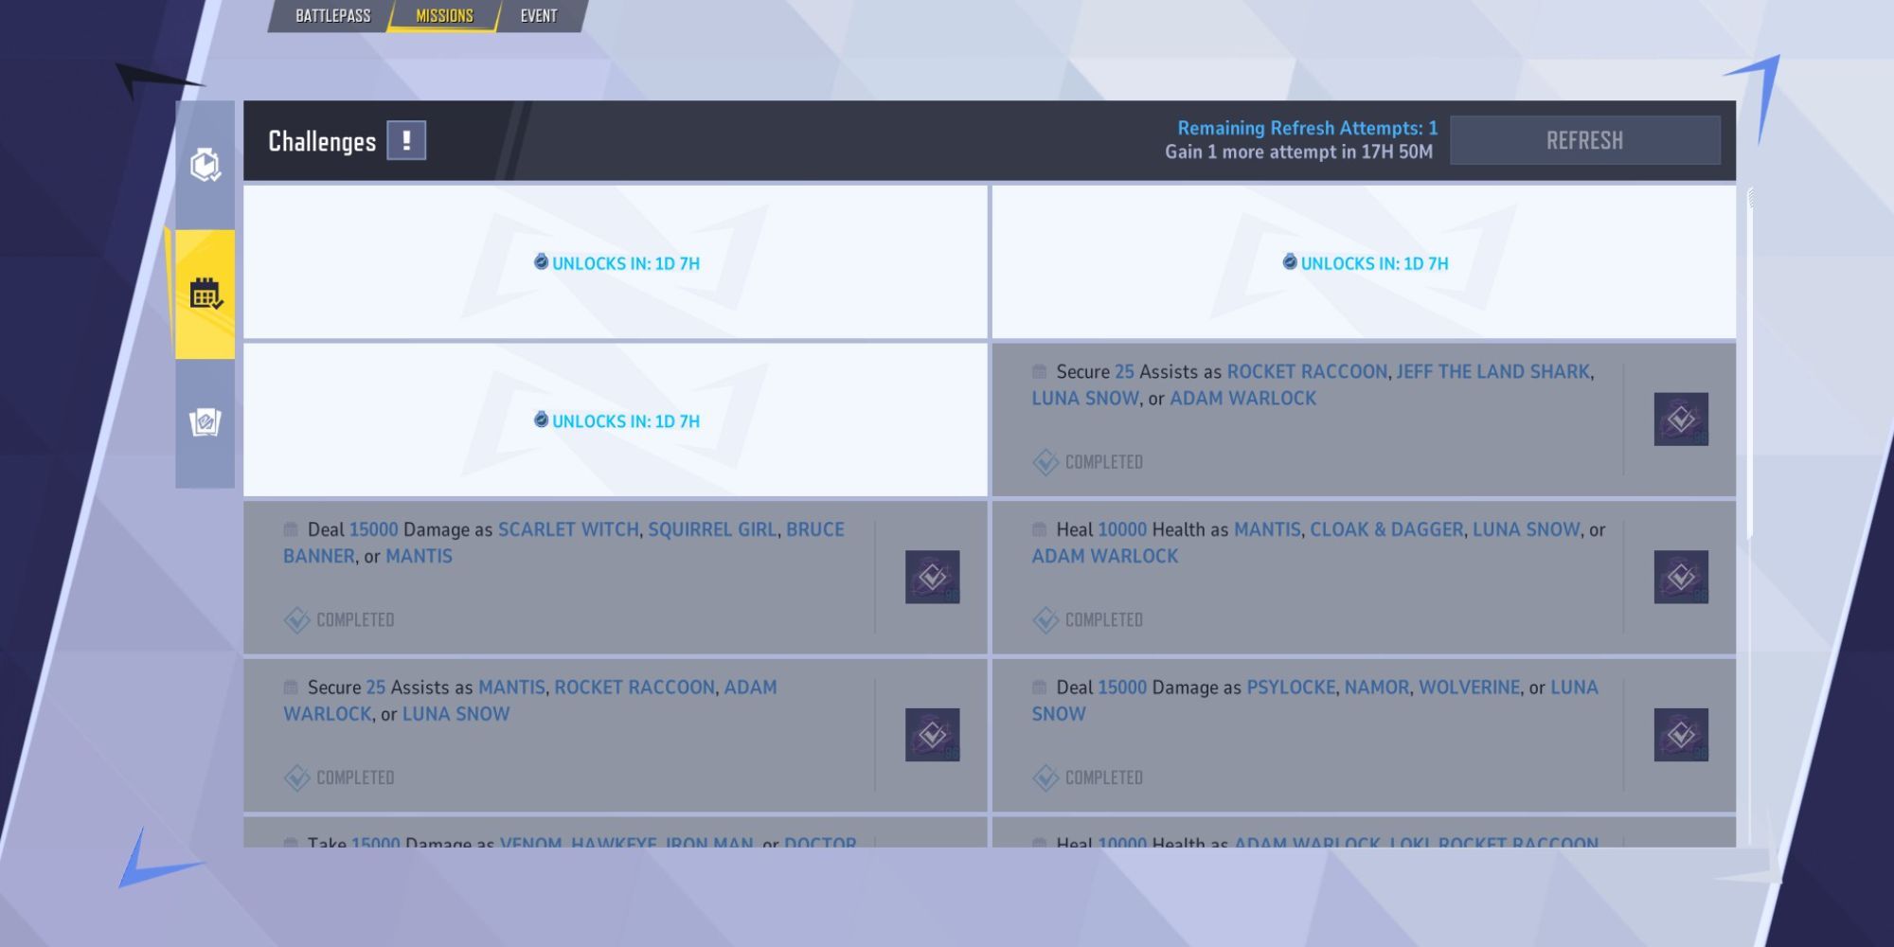This screenshot has height=947, width=1894.
Task: Select the daily missions sidebar icon
Action: click(x=205, y=165)
